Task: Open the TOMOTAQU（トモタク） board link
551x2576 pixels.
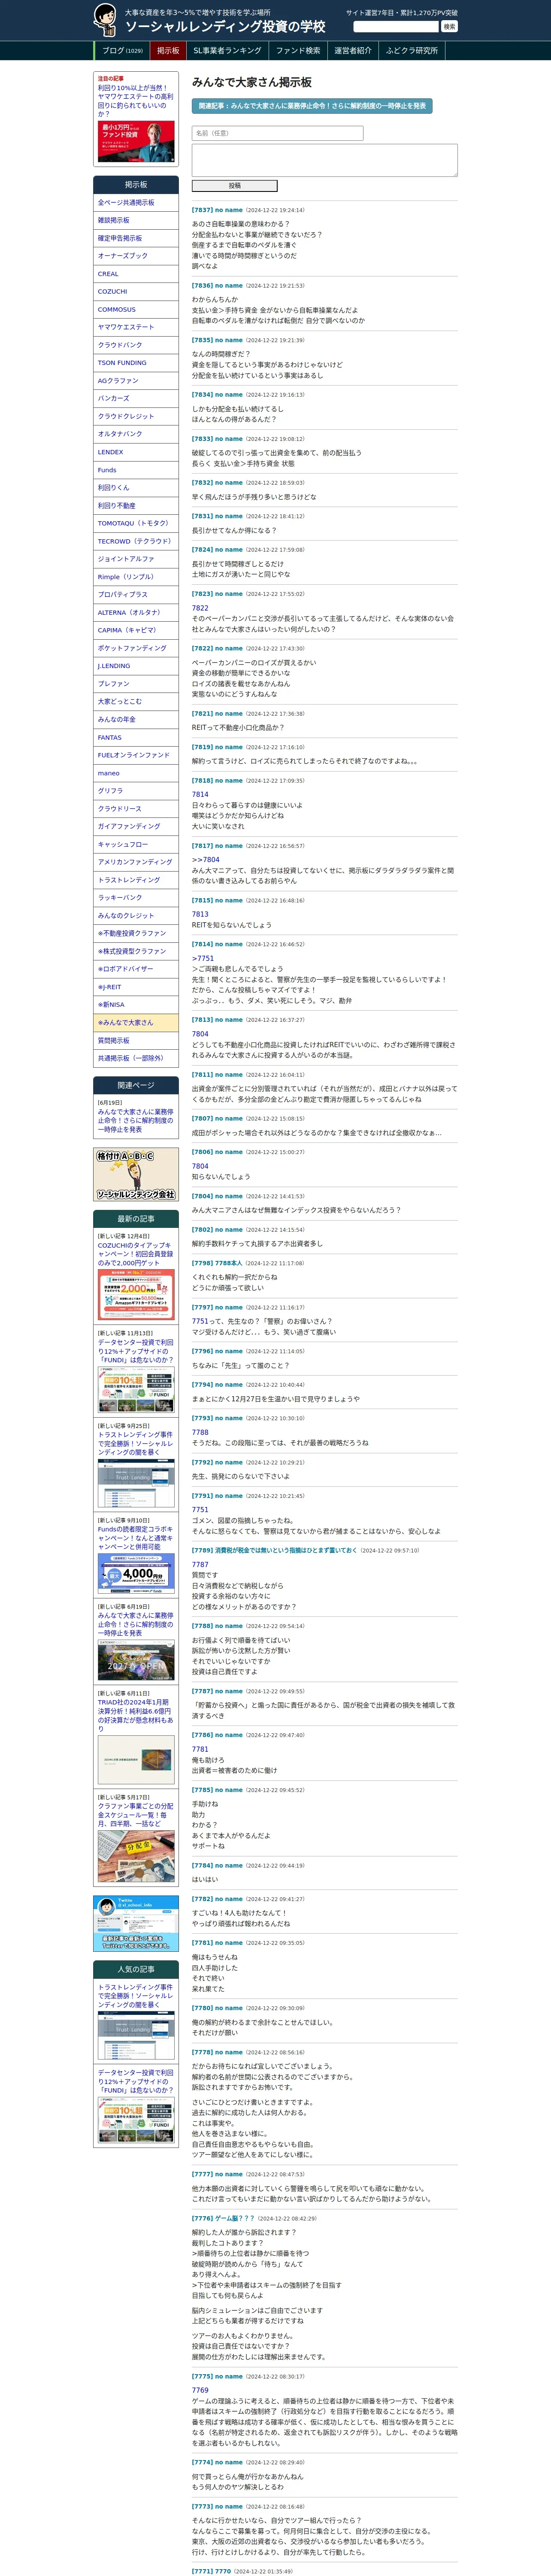Action: coord(136,523)
